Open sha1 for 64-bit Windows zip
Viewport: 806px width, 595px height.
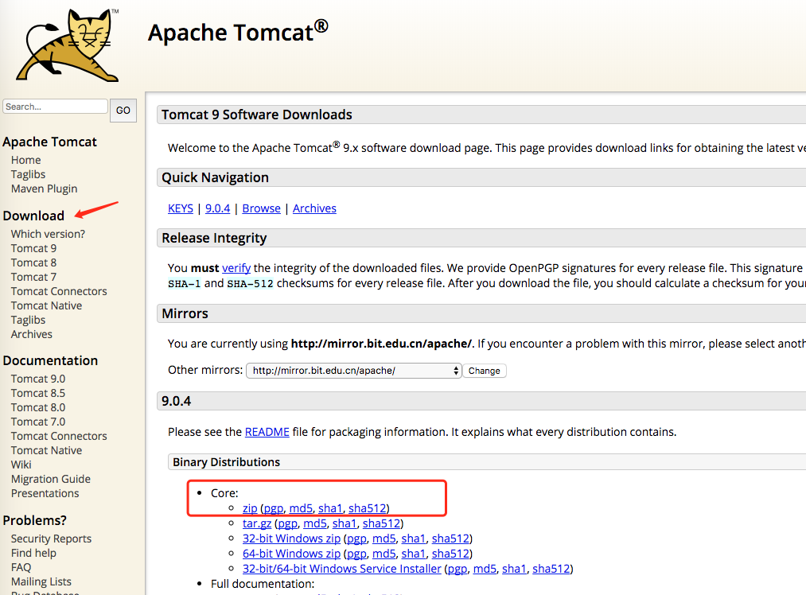(x=413, y=554)
